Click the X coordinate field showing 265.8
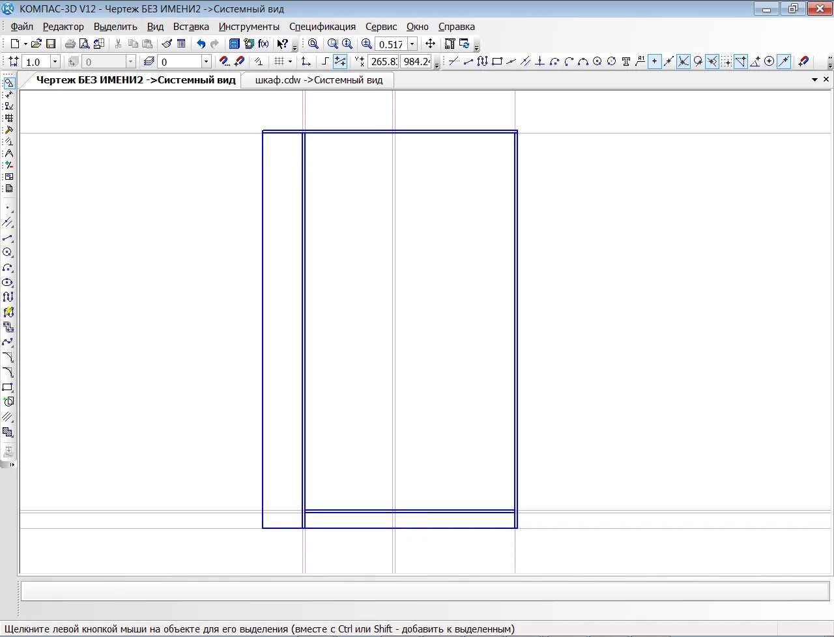834x637 pixels. pos(383,61)
